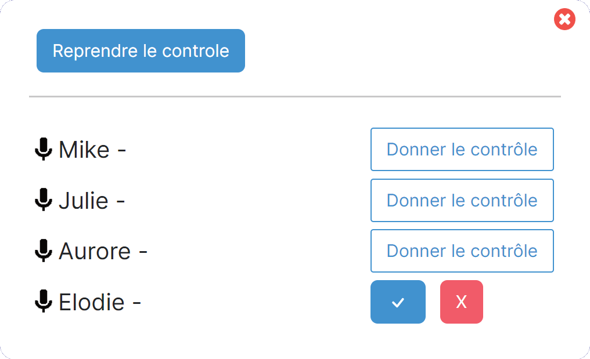Toggle Julie's microphone icon
Image resolution: width=590 pixels, height=359 pixels.
pyautogui.click(x=44, y=200)
